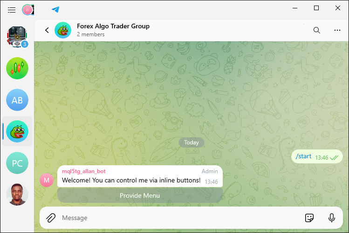349x233 pixels.
Task: Open Forex Algo Trader Group info header
Action: (113, 30)
